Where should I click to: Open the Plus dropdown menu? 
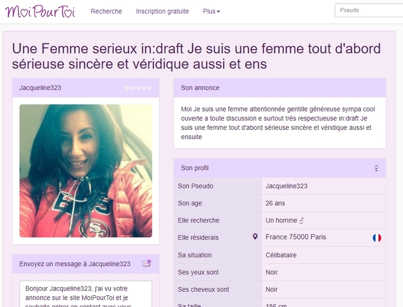click(211, 11)
